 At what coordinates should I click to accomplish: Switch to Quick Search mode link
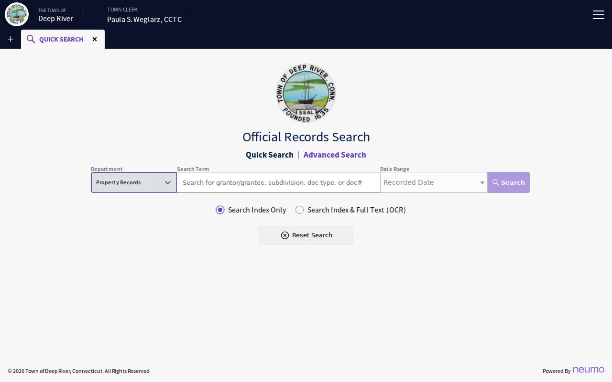270,155
